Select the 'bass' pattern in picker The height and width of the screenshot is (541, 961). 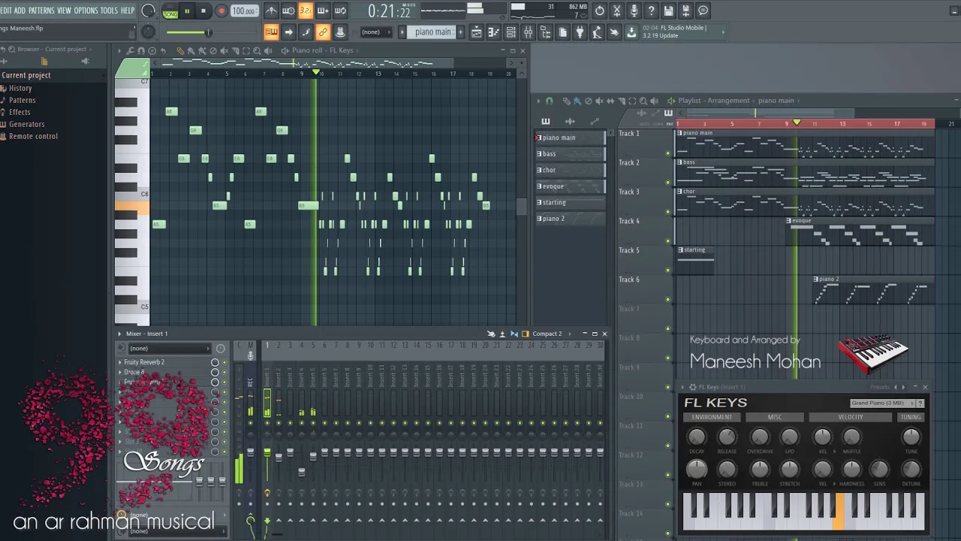(570, 154)
